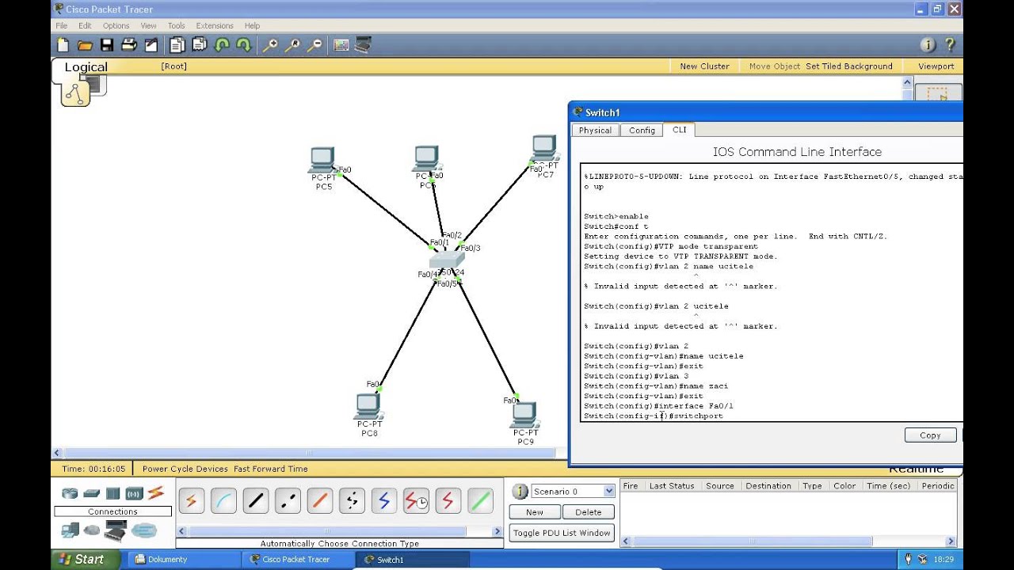This screenshot has width=1014, height=570.
Task: Open the Activity Wizard toolbar icon
Action: click(151, 45)
